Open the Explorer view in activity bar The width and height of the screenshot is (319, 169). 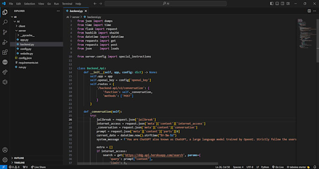click(5, 12)
